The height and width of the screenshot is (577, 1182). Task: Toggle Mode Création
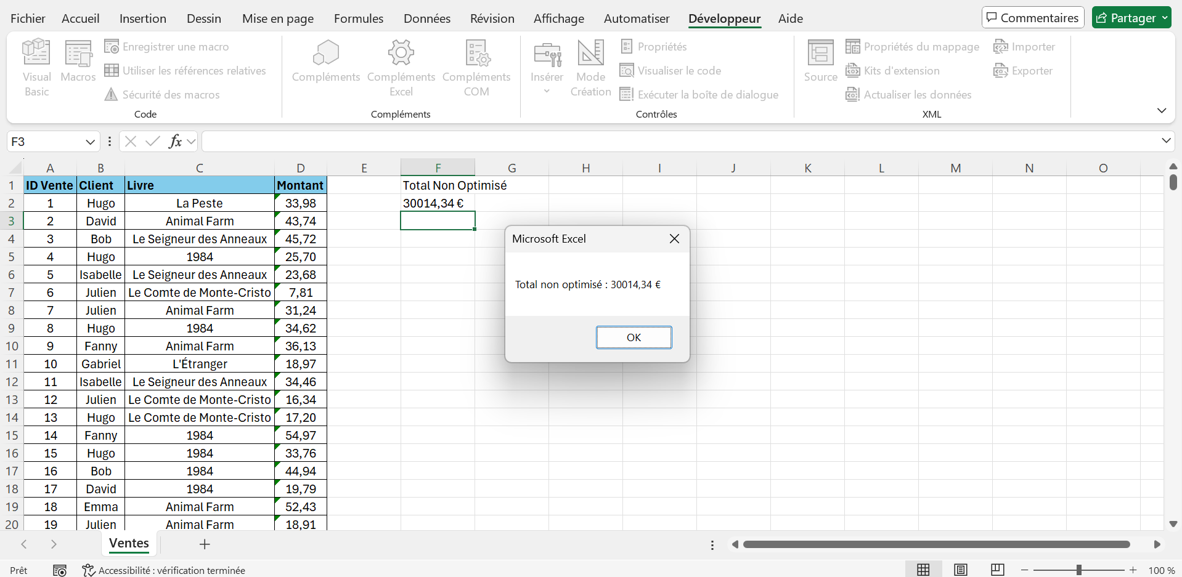[590, 68]
